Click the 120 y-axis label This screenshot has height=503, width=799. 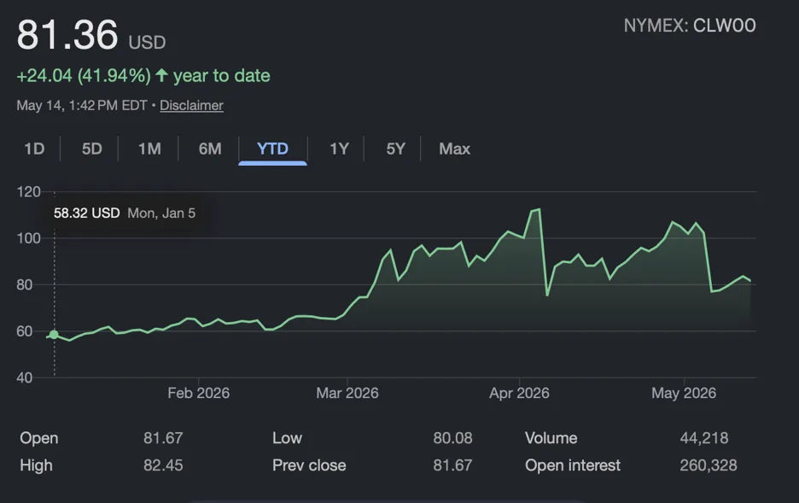[28, 192]
